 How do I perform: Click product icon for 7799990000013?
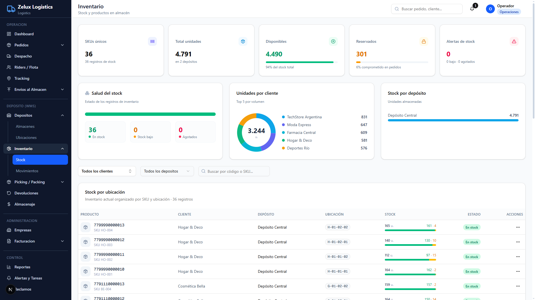[x=86, y=227]
